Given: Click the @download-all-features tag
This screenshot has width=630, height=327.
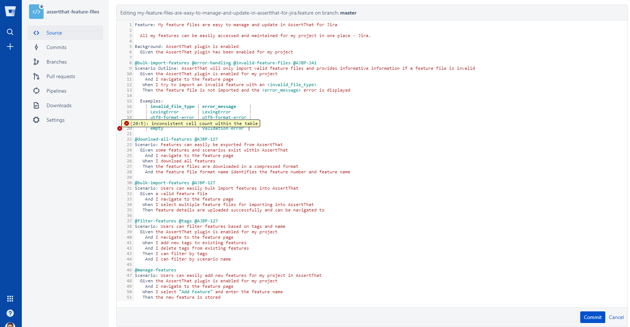Looking at the screenshot, I should 163,139.
